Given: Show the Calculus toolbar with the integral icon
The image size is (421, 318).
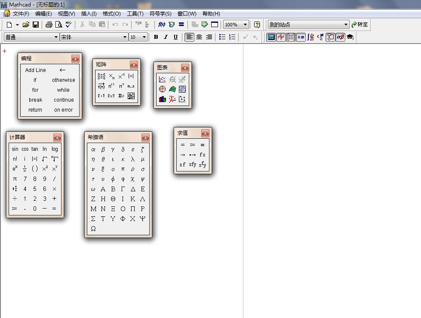Looking at the screenshot, I should (x=310, y=37).
